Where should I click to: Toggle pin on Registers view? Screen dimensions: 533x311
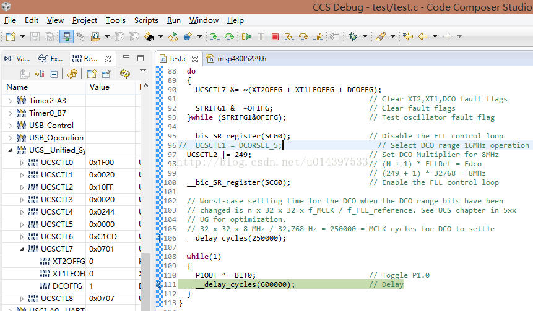click(x=106, y=74)
